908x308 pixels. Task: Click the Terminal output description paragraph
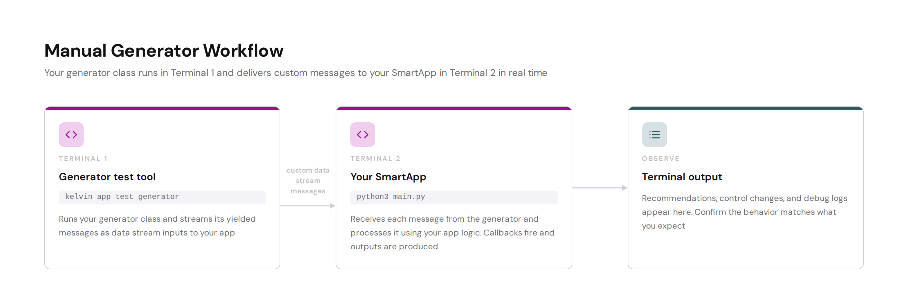(x=744, y=212)
